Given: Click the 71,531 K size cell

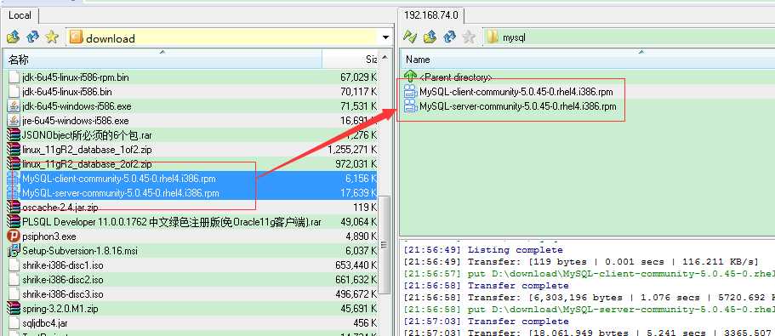Looking at the screenshot, I should tap(358, 106).
